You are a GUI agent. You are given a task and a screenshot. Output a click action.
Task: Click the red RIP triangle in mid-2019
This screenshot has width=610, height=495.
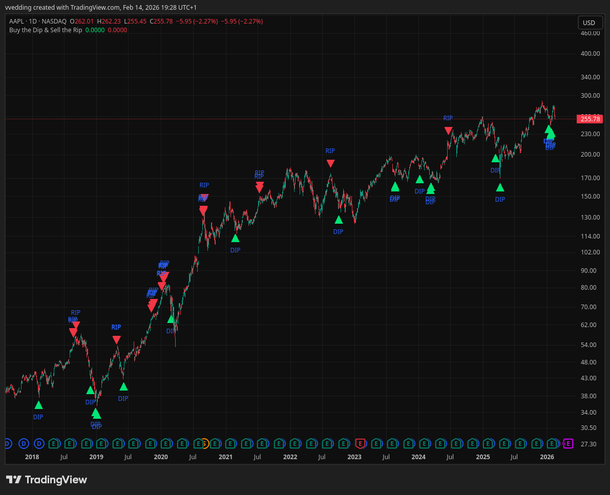[x=116, y=340]
